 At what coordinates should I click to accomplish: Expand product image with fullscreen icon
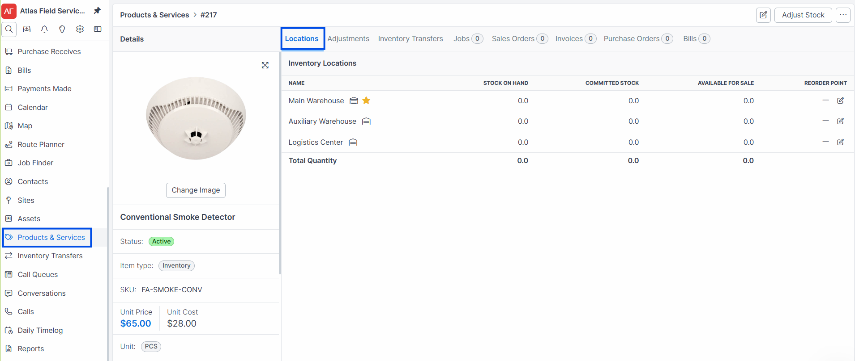(265, 65)
